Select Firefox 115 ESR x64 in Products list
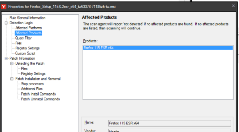The height and width of the screenshot is (132, 239). click(x=99, y=48)
